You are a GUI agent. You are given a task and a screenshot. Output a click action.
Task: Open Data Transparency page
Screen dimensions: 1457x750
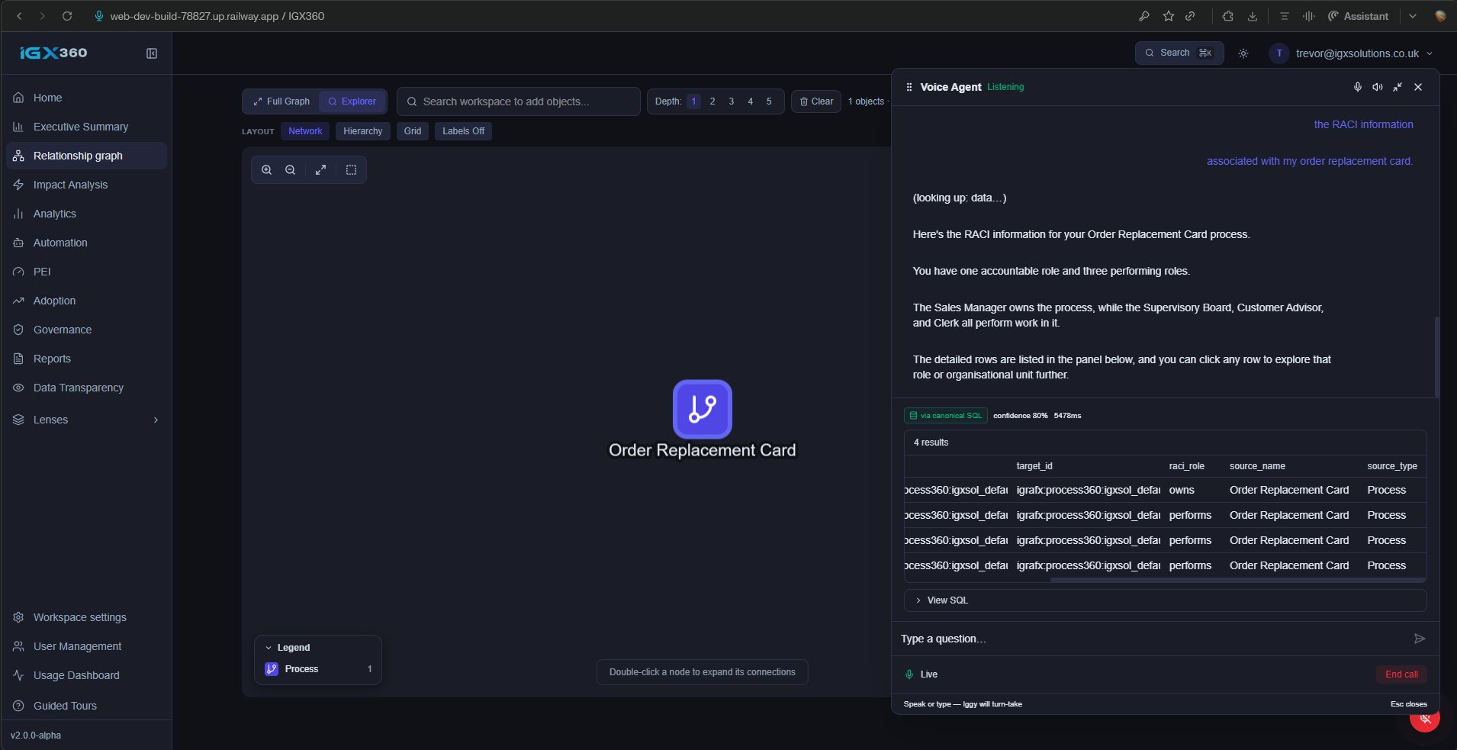coord(86,388)
